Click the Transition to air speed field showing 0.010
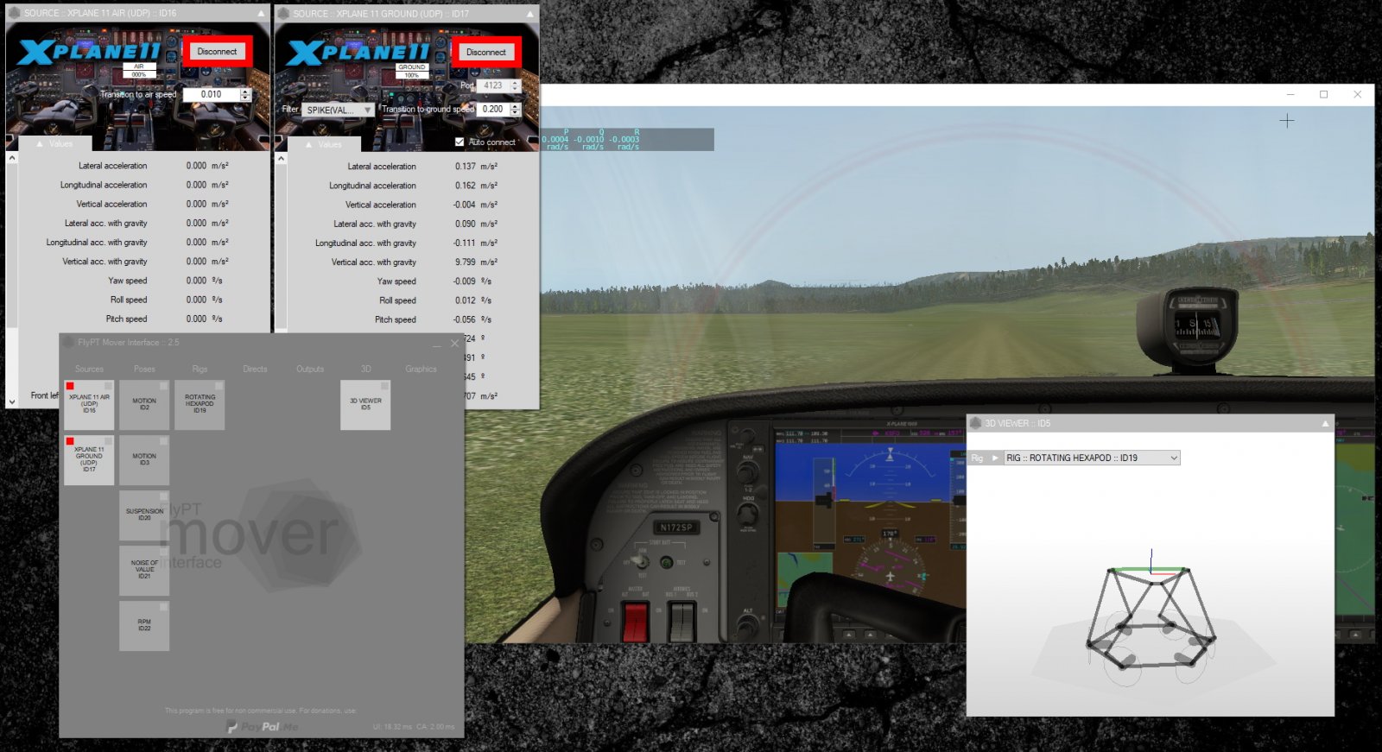This screenshot has height=752, width=1382. tap(212, 94)
